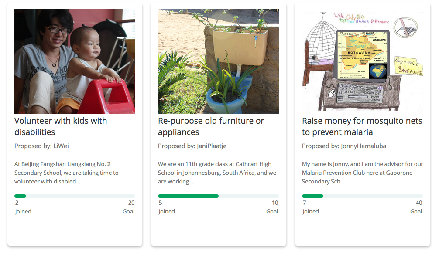Click the volunteer project progress bar
This screenshot has height=254, width=439.
pos(75,196)
